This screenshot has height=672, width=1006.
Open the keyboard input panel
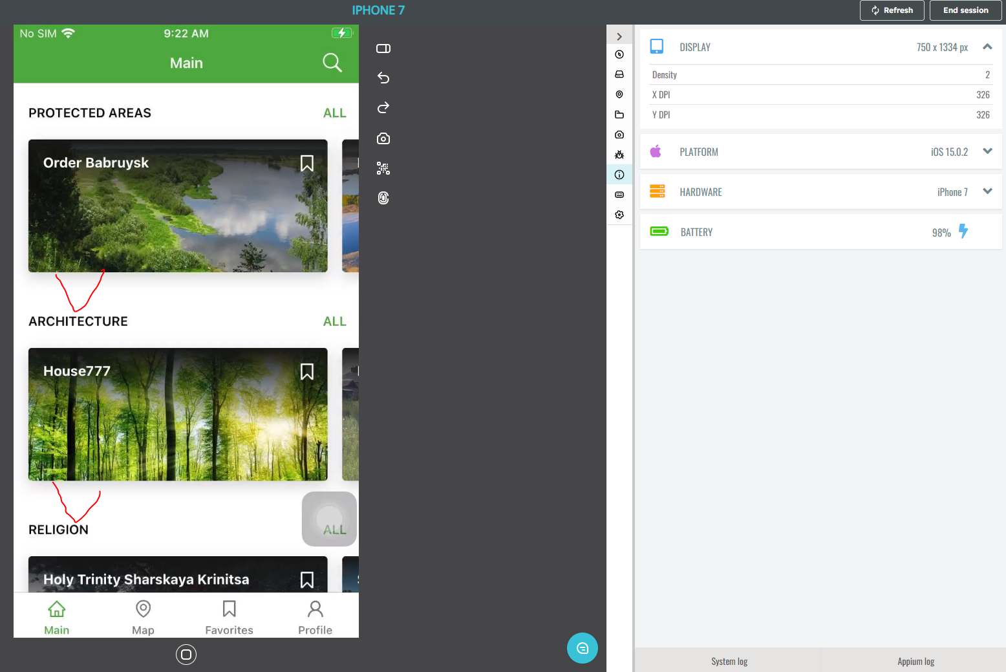pos(619,195)
